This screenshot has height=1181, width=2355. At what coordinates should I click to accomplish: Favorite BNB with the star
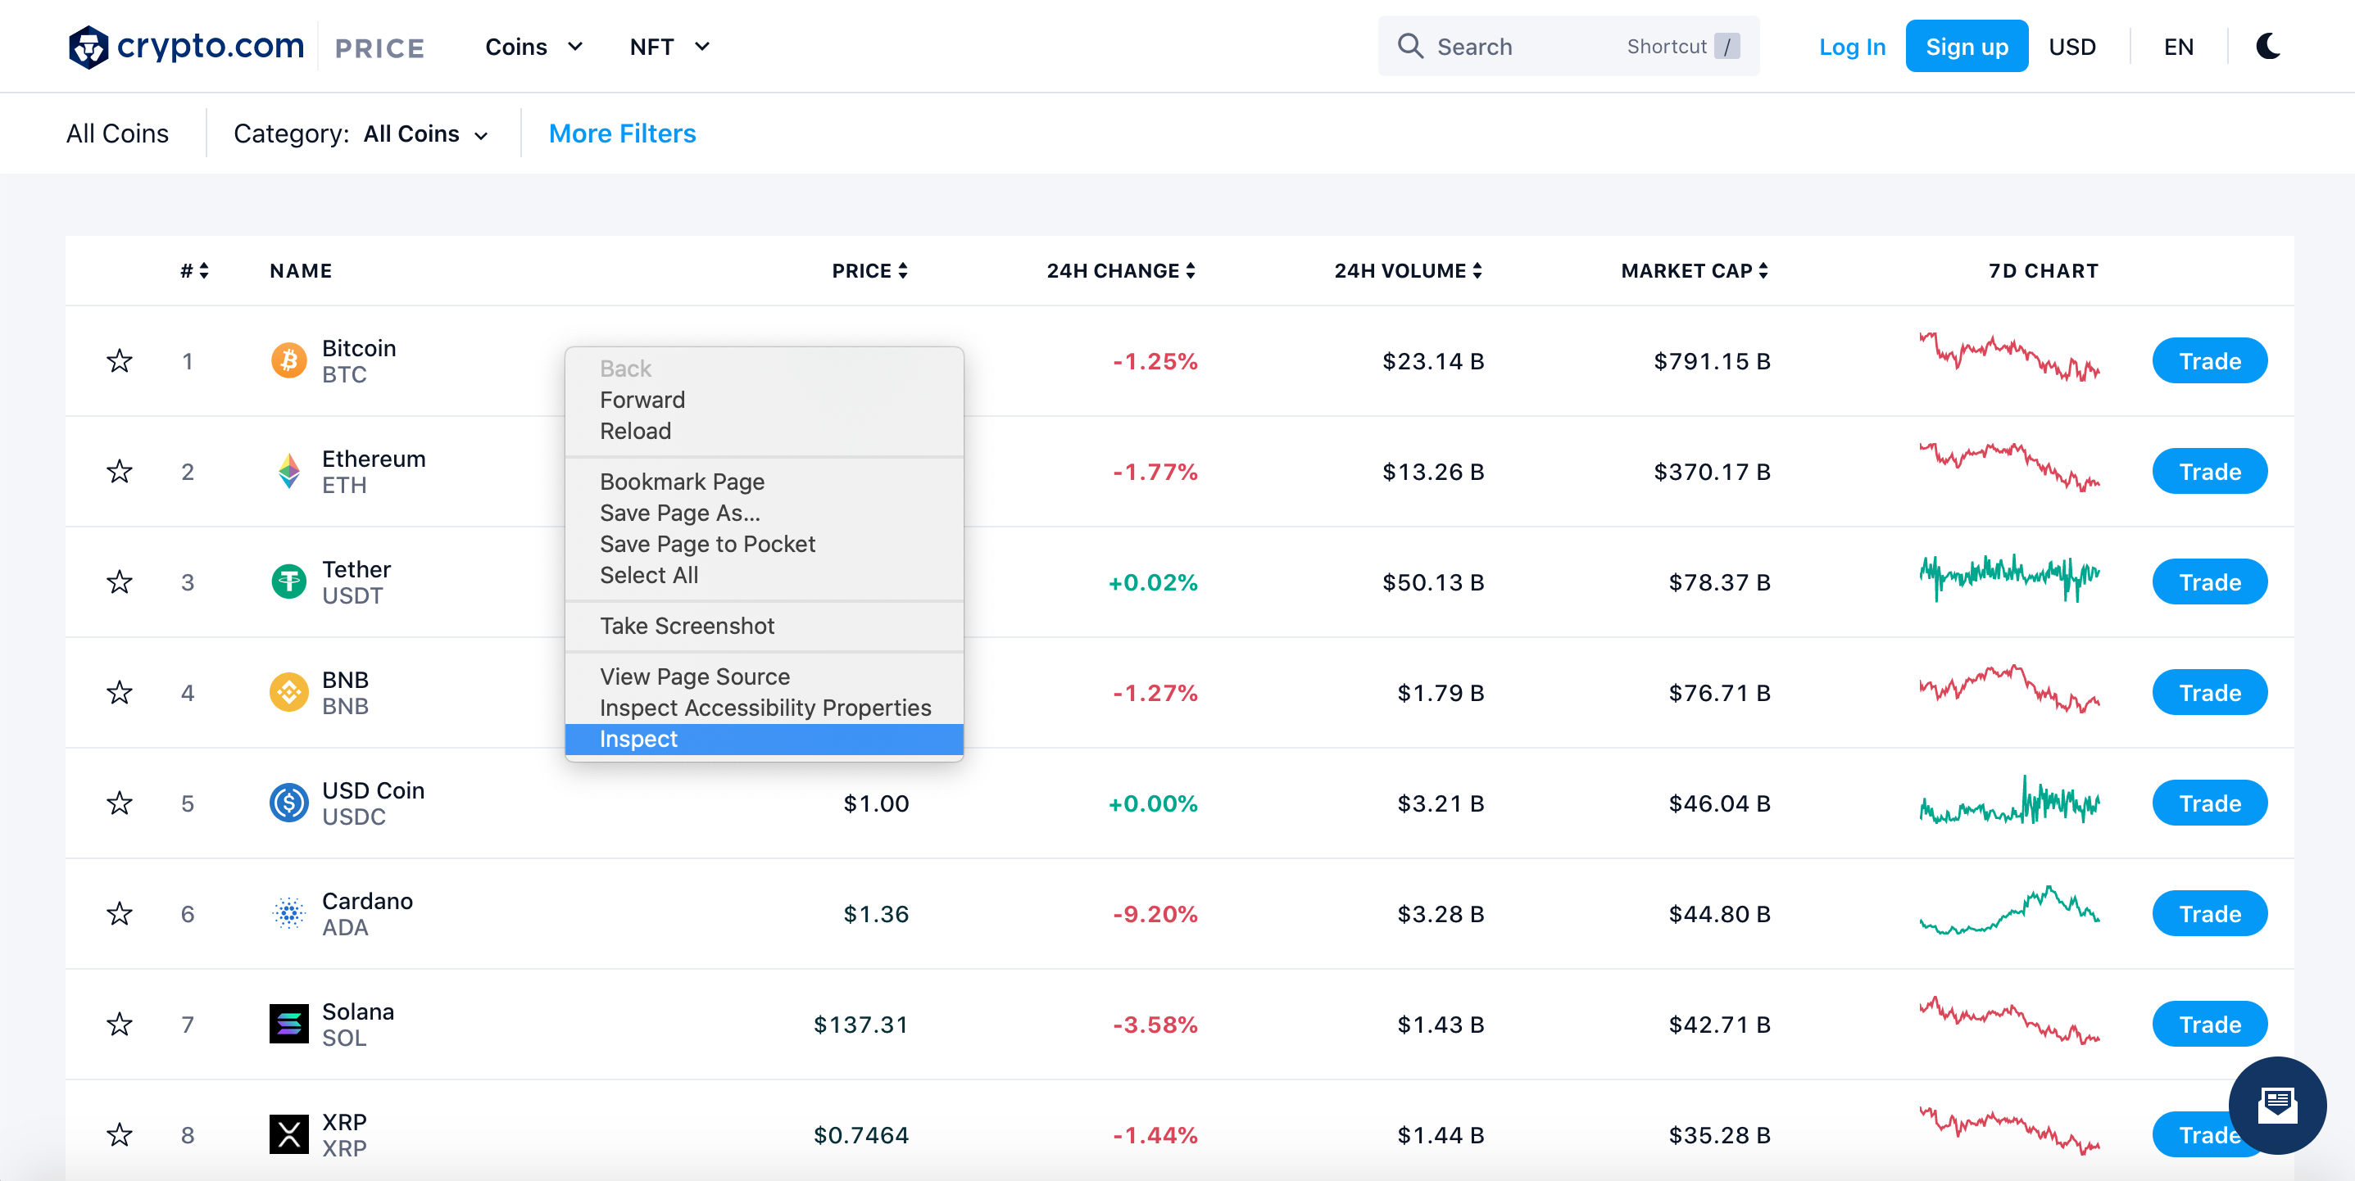click(x=119, y=692)
